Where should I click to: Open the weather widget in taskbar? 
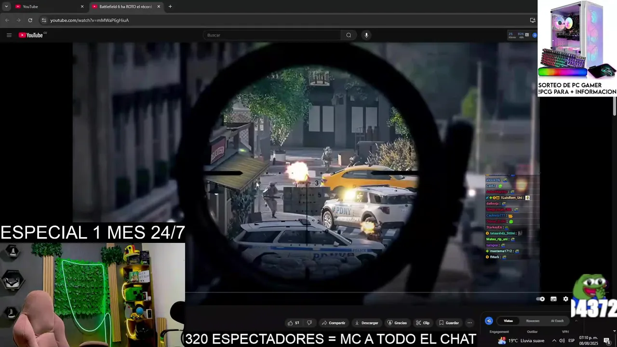coord(521,341)
